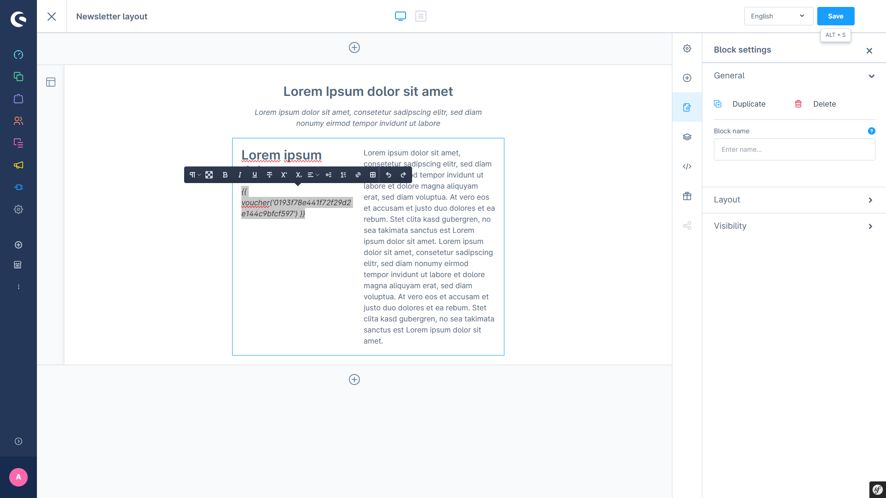
Task: Close the Newsletter layout editor
Action: point(52,17)
